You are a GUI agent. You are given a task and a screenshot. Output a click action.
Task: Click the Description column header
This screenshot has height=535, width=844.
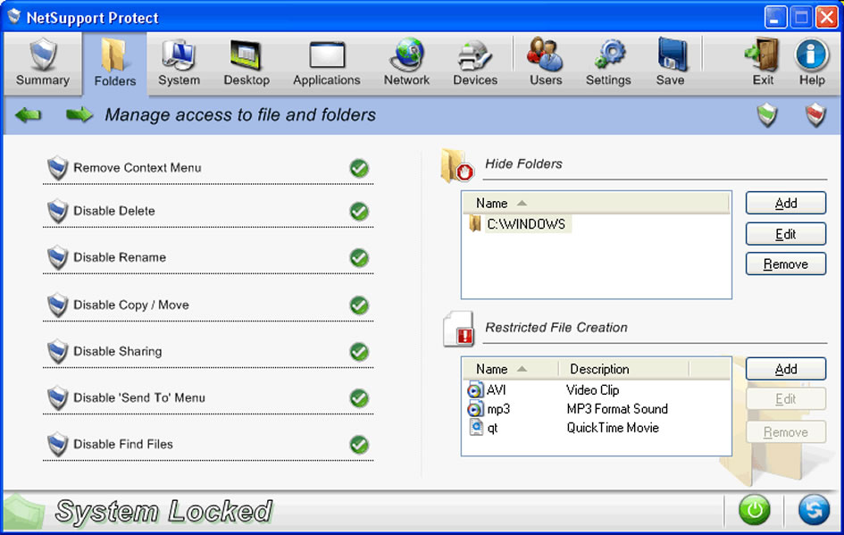point(624,369)
